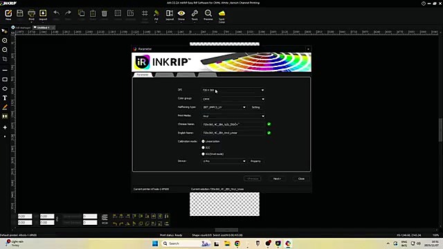Screen dimensions: 443x249
Task: Click the hash grid icon in toolbar
Action: click(x=145, y=13)
